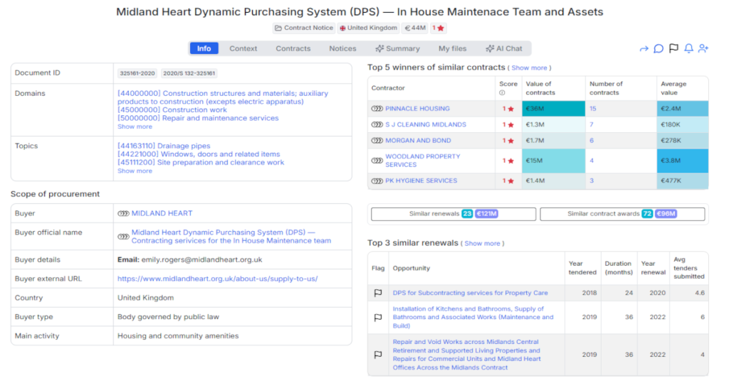This screenshot has height=381, width=729.
Task: Open topic 45111200 Site preparation link
Action: [200, 163]
